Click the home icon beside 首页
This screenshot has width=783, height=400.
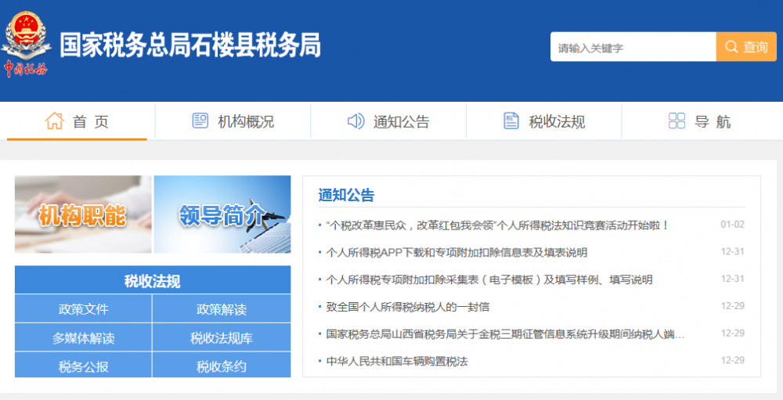tap(54, 121)
